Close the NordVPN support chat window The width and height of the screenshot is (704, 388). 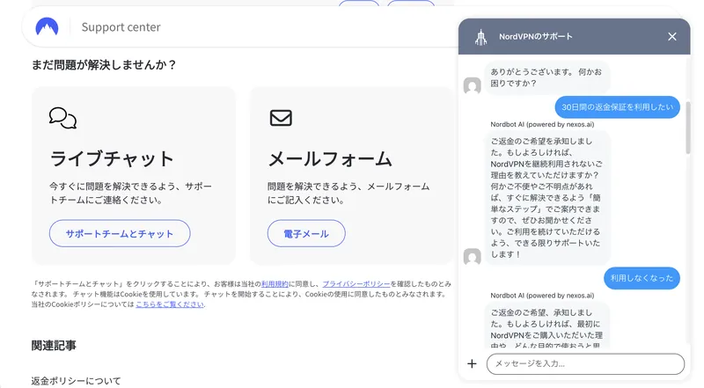pyautogui.click(x=672, y=36)
